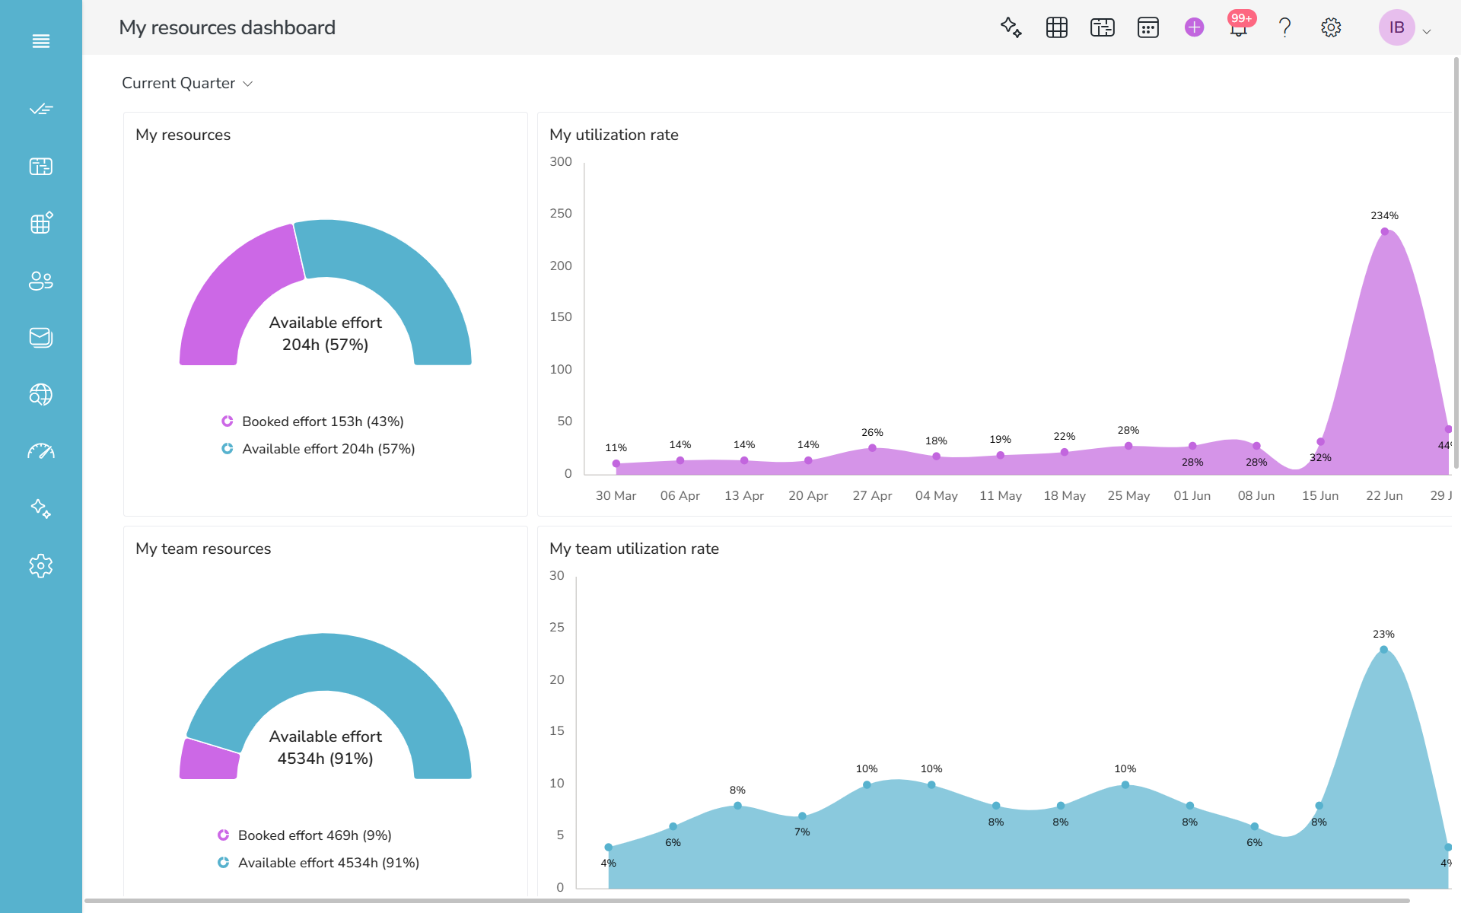Select the 8% team chart point near 13 Apr
This screenshot has height=913, width=1461.
(x=737, y=806)
